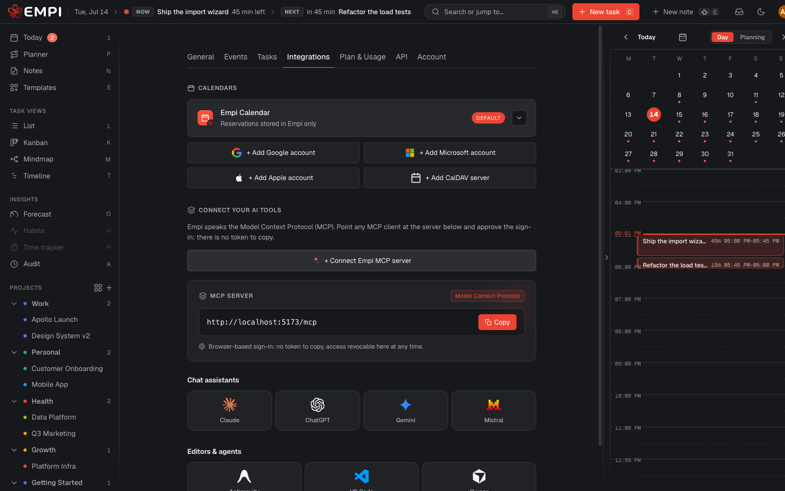This screenshot has height=491, width=785.
Task: Add Microsoft account
Action: (x=450, y=153)
